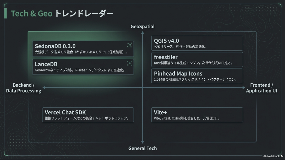Click the Backend / Data Processing label

coord(24,88)
